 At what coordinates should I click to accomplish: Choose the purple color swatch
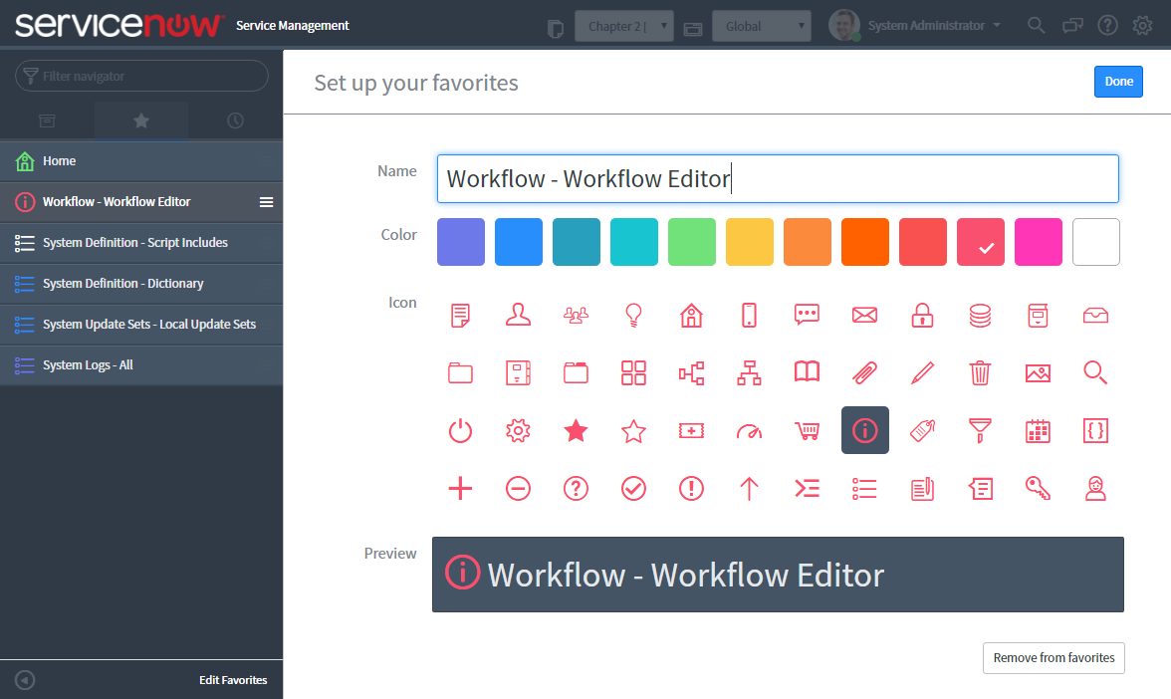click(x=461, y=242)
